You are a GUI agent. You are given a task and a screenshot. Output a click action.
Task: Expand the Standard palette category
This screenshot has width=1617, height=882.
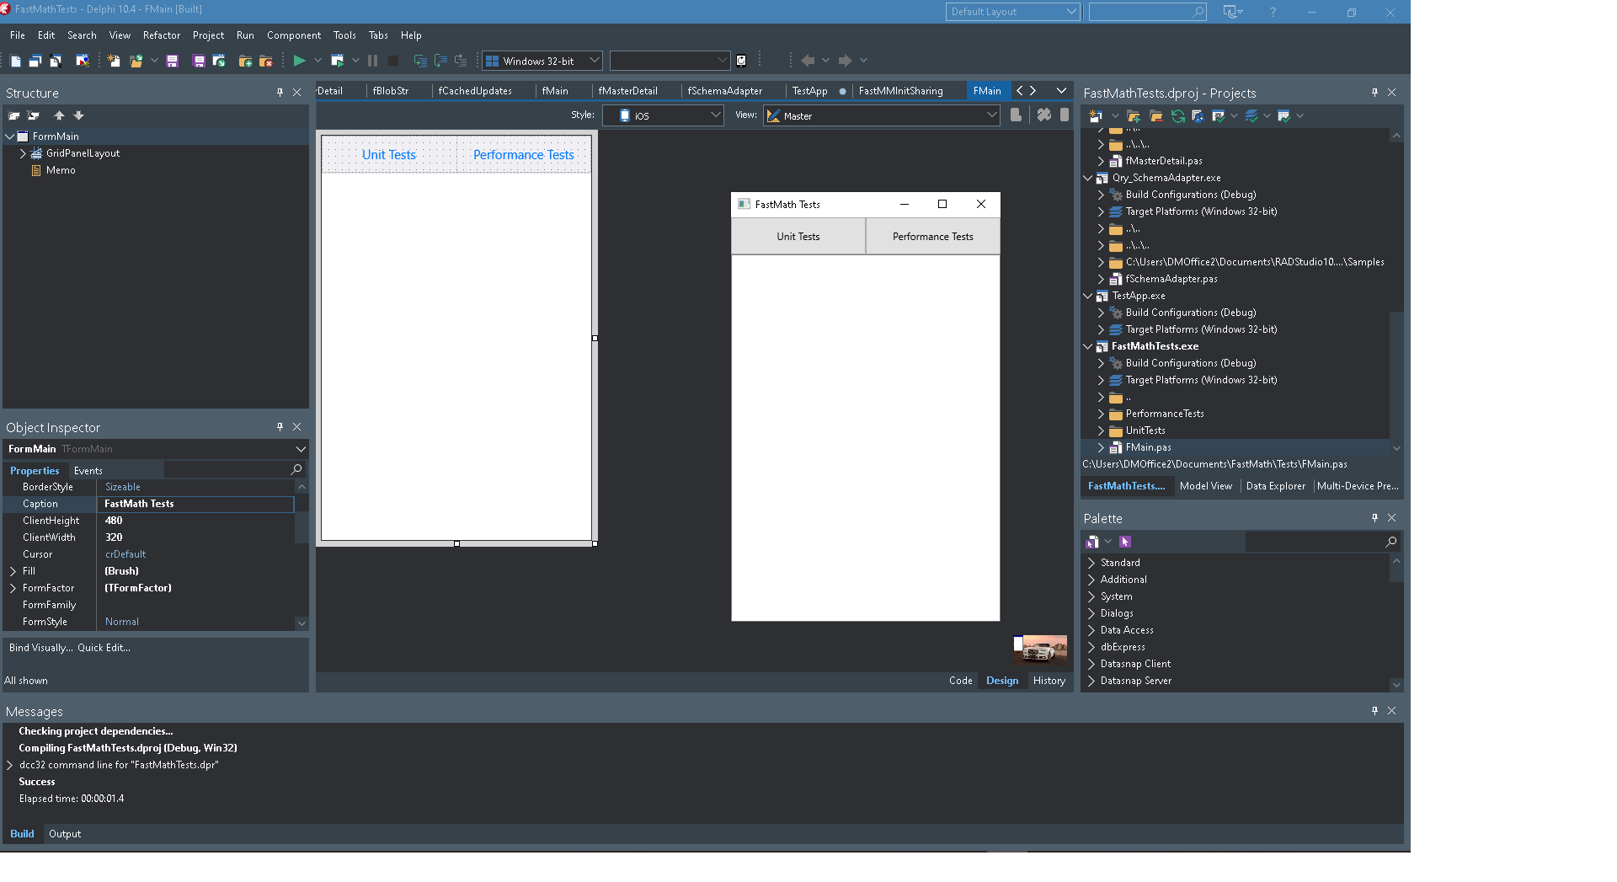point(1091,563)
